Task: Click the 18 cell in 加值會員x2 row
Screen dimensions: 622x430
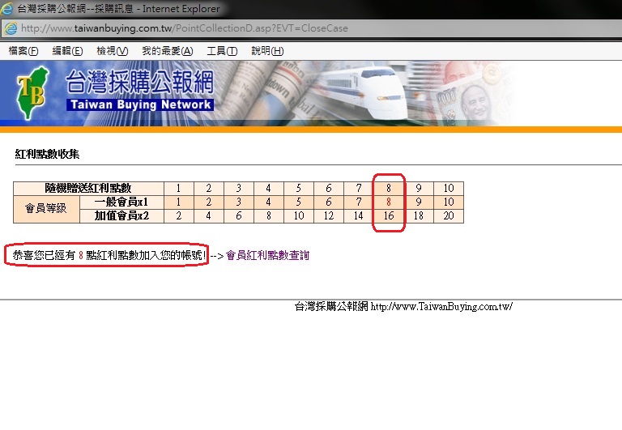Action: [419, 216]
